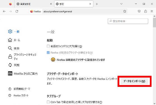Click the Mozilla m logo icon

[10, 73]
